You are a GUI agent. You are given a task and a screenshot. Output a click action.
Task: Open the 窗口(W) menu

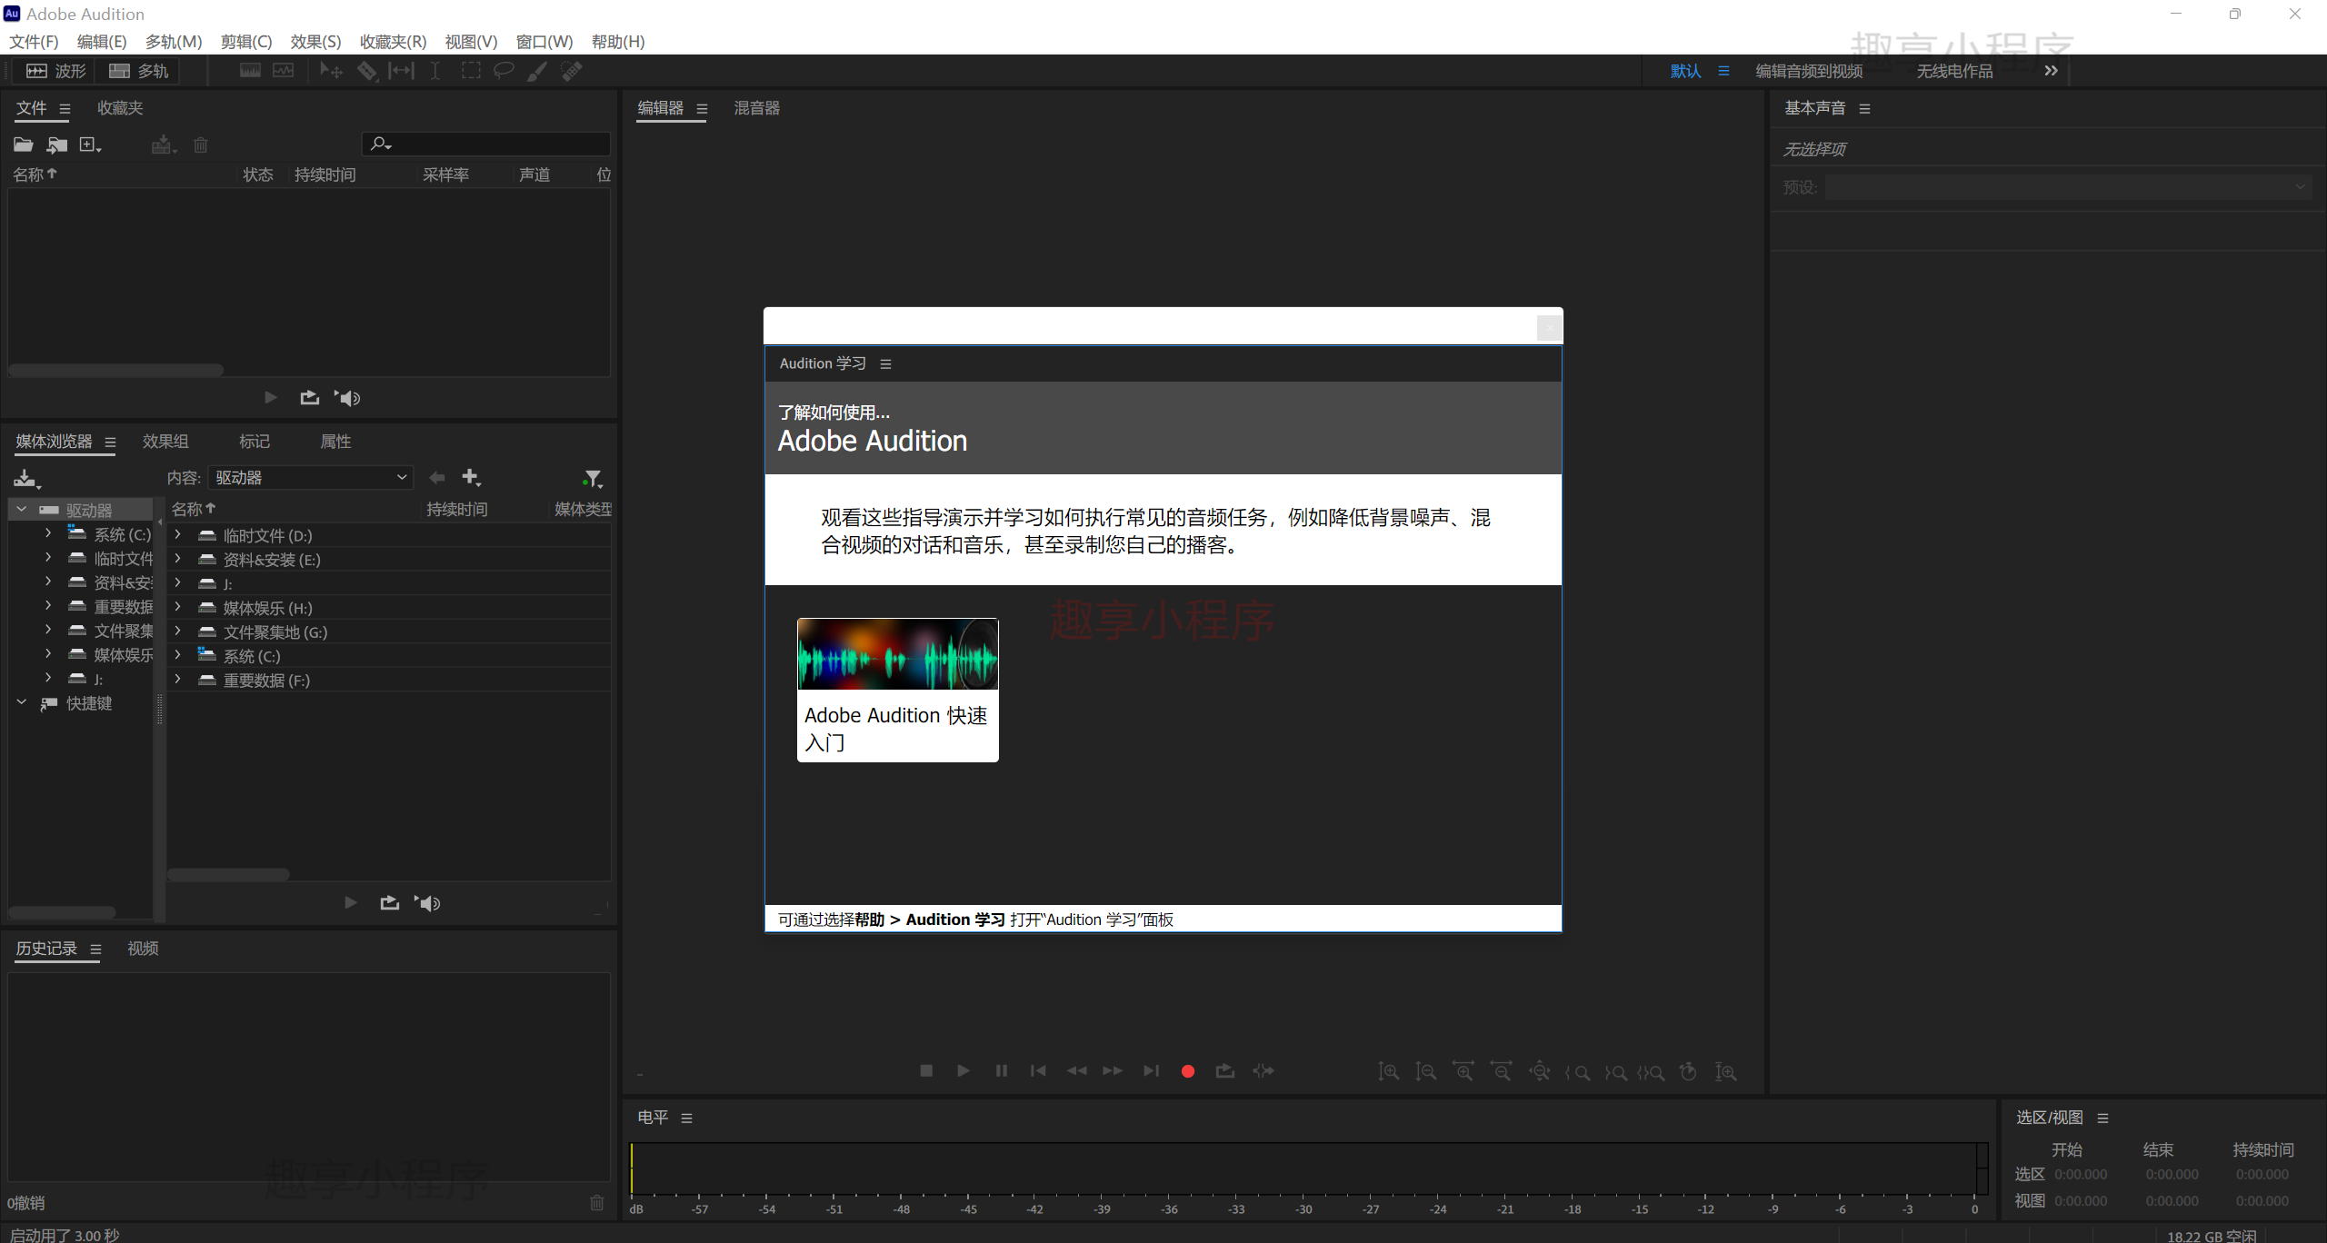544,42
